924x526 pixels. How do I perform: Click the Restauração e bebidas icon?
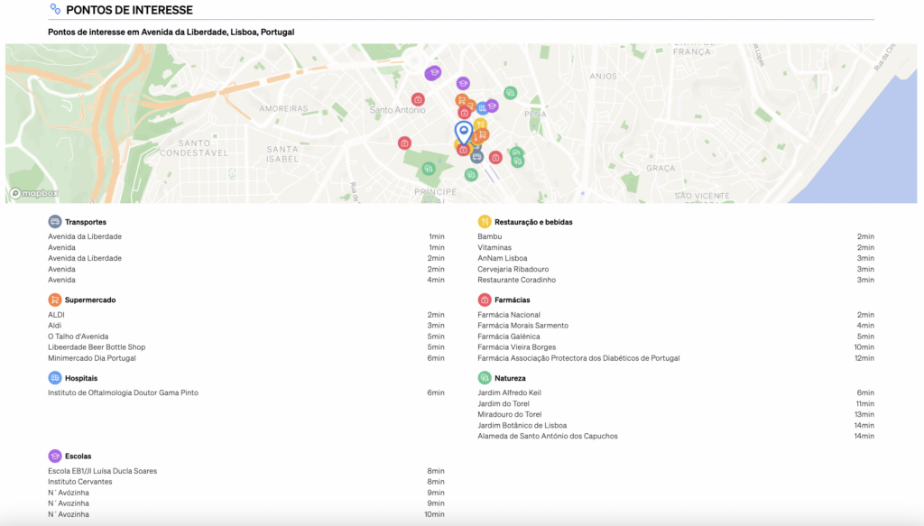click(485, 221)
